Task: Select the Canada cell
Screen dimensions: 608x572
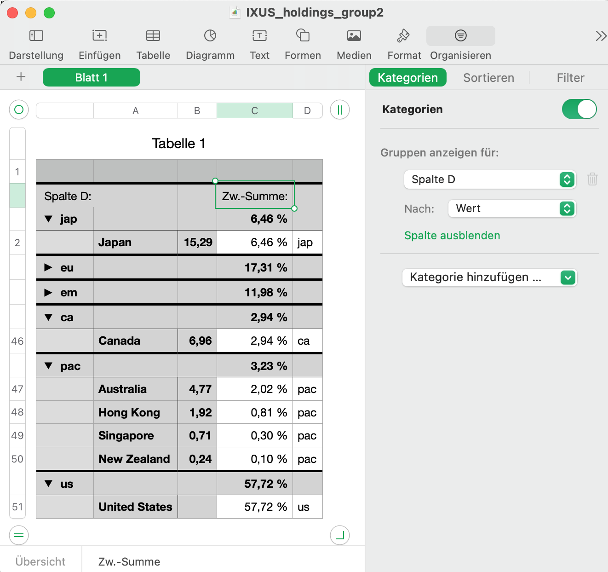Action: tap(136, 341)
